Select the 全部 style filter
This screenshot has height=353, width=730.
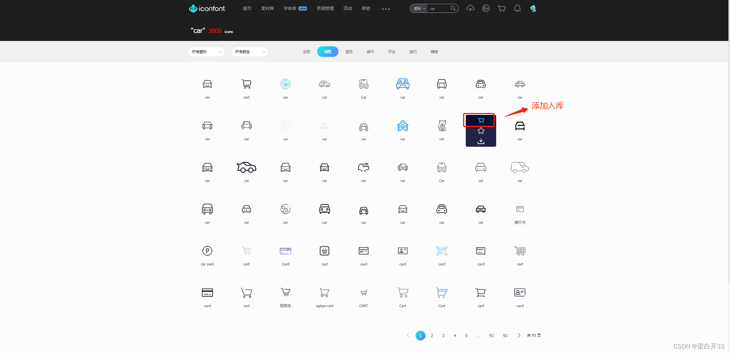click(x=306, y=52)
